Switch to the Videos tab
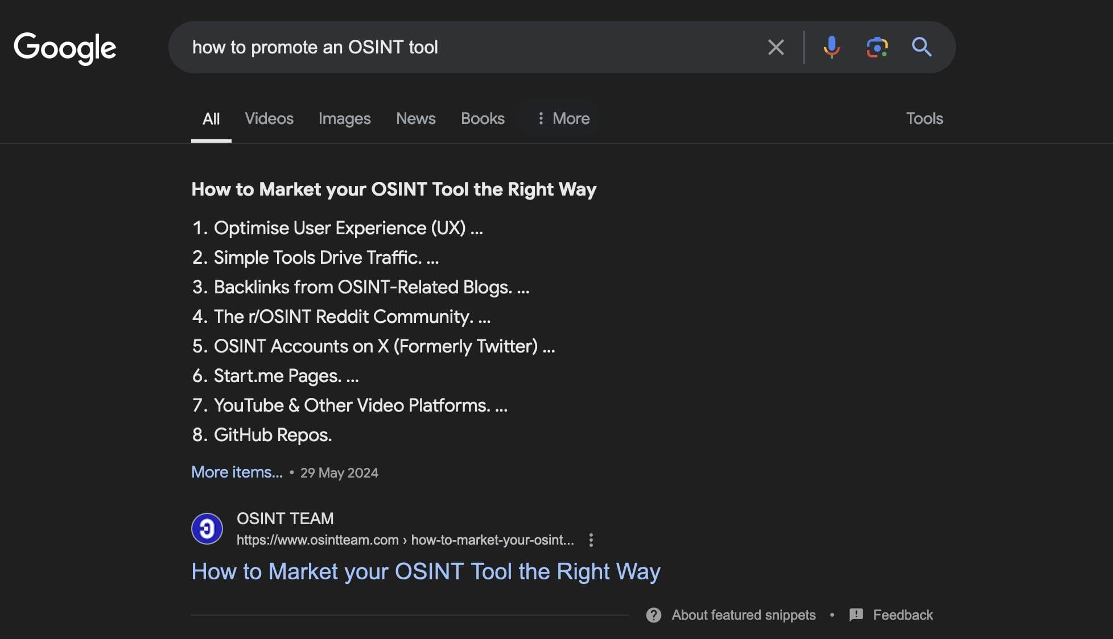The image size is (1113, 639). 269,118
